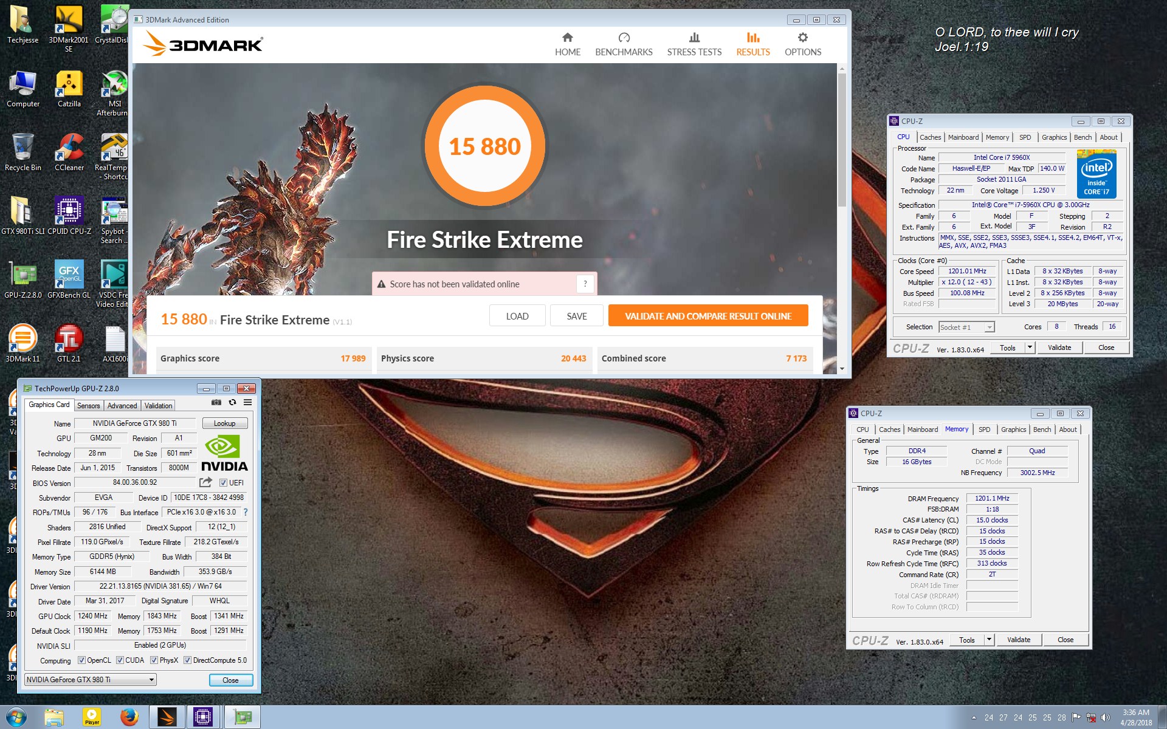
Task: Switch to the RESULTS section in 3DMark
Action: [x=753, y=44]
